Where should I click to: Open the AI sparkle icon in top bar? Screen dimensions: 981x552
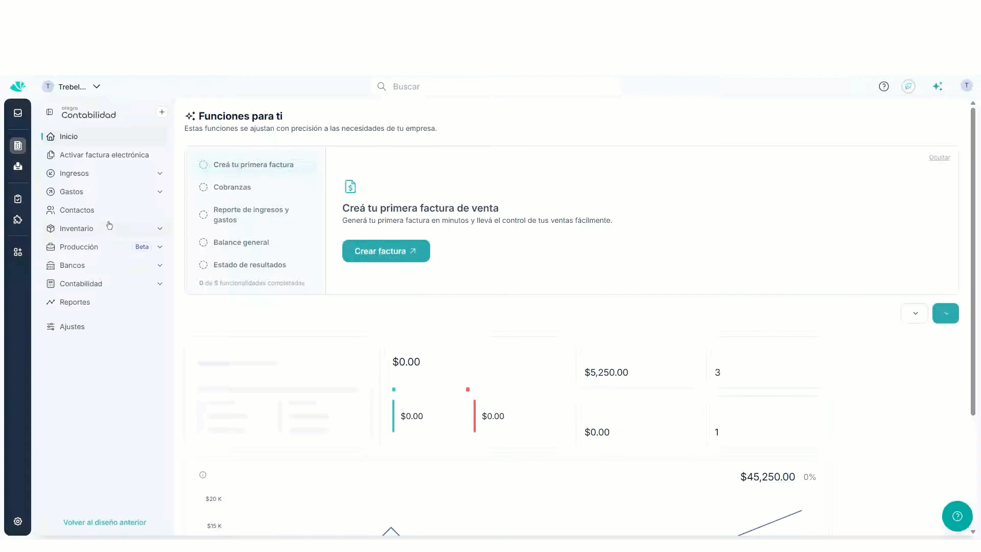[x=938, y=86]
